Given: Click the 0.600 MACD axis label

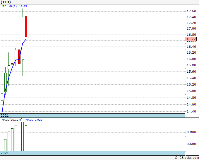Looking at the screenshot, I should coord(191,144).
